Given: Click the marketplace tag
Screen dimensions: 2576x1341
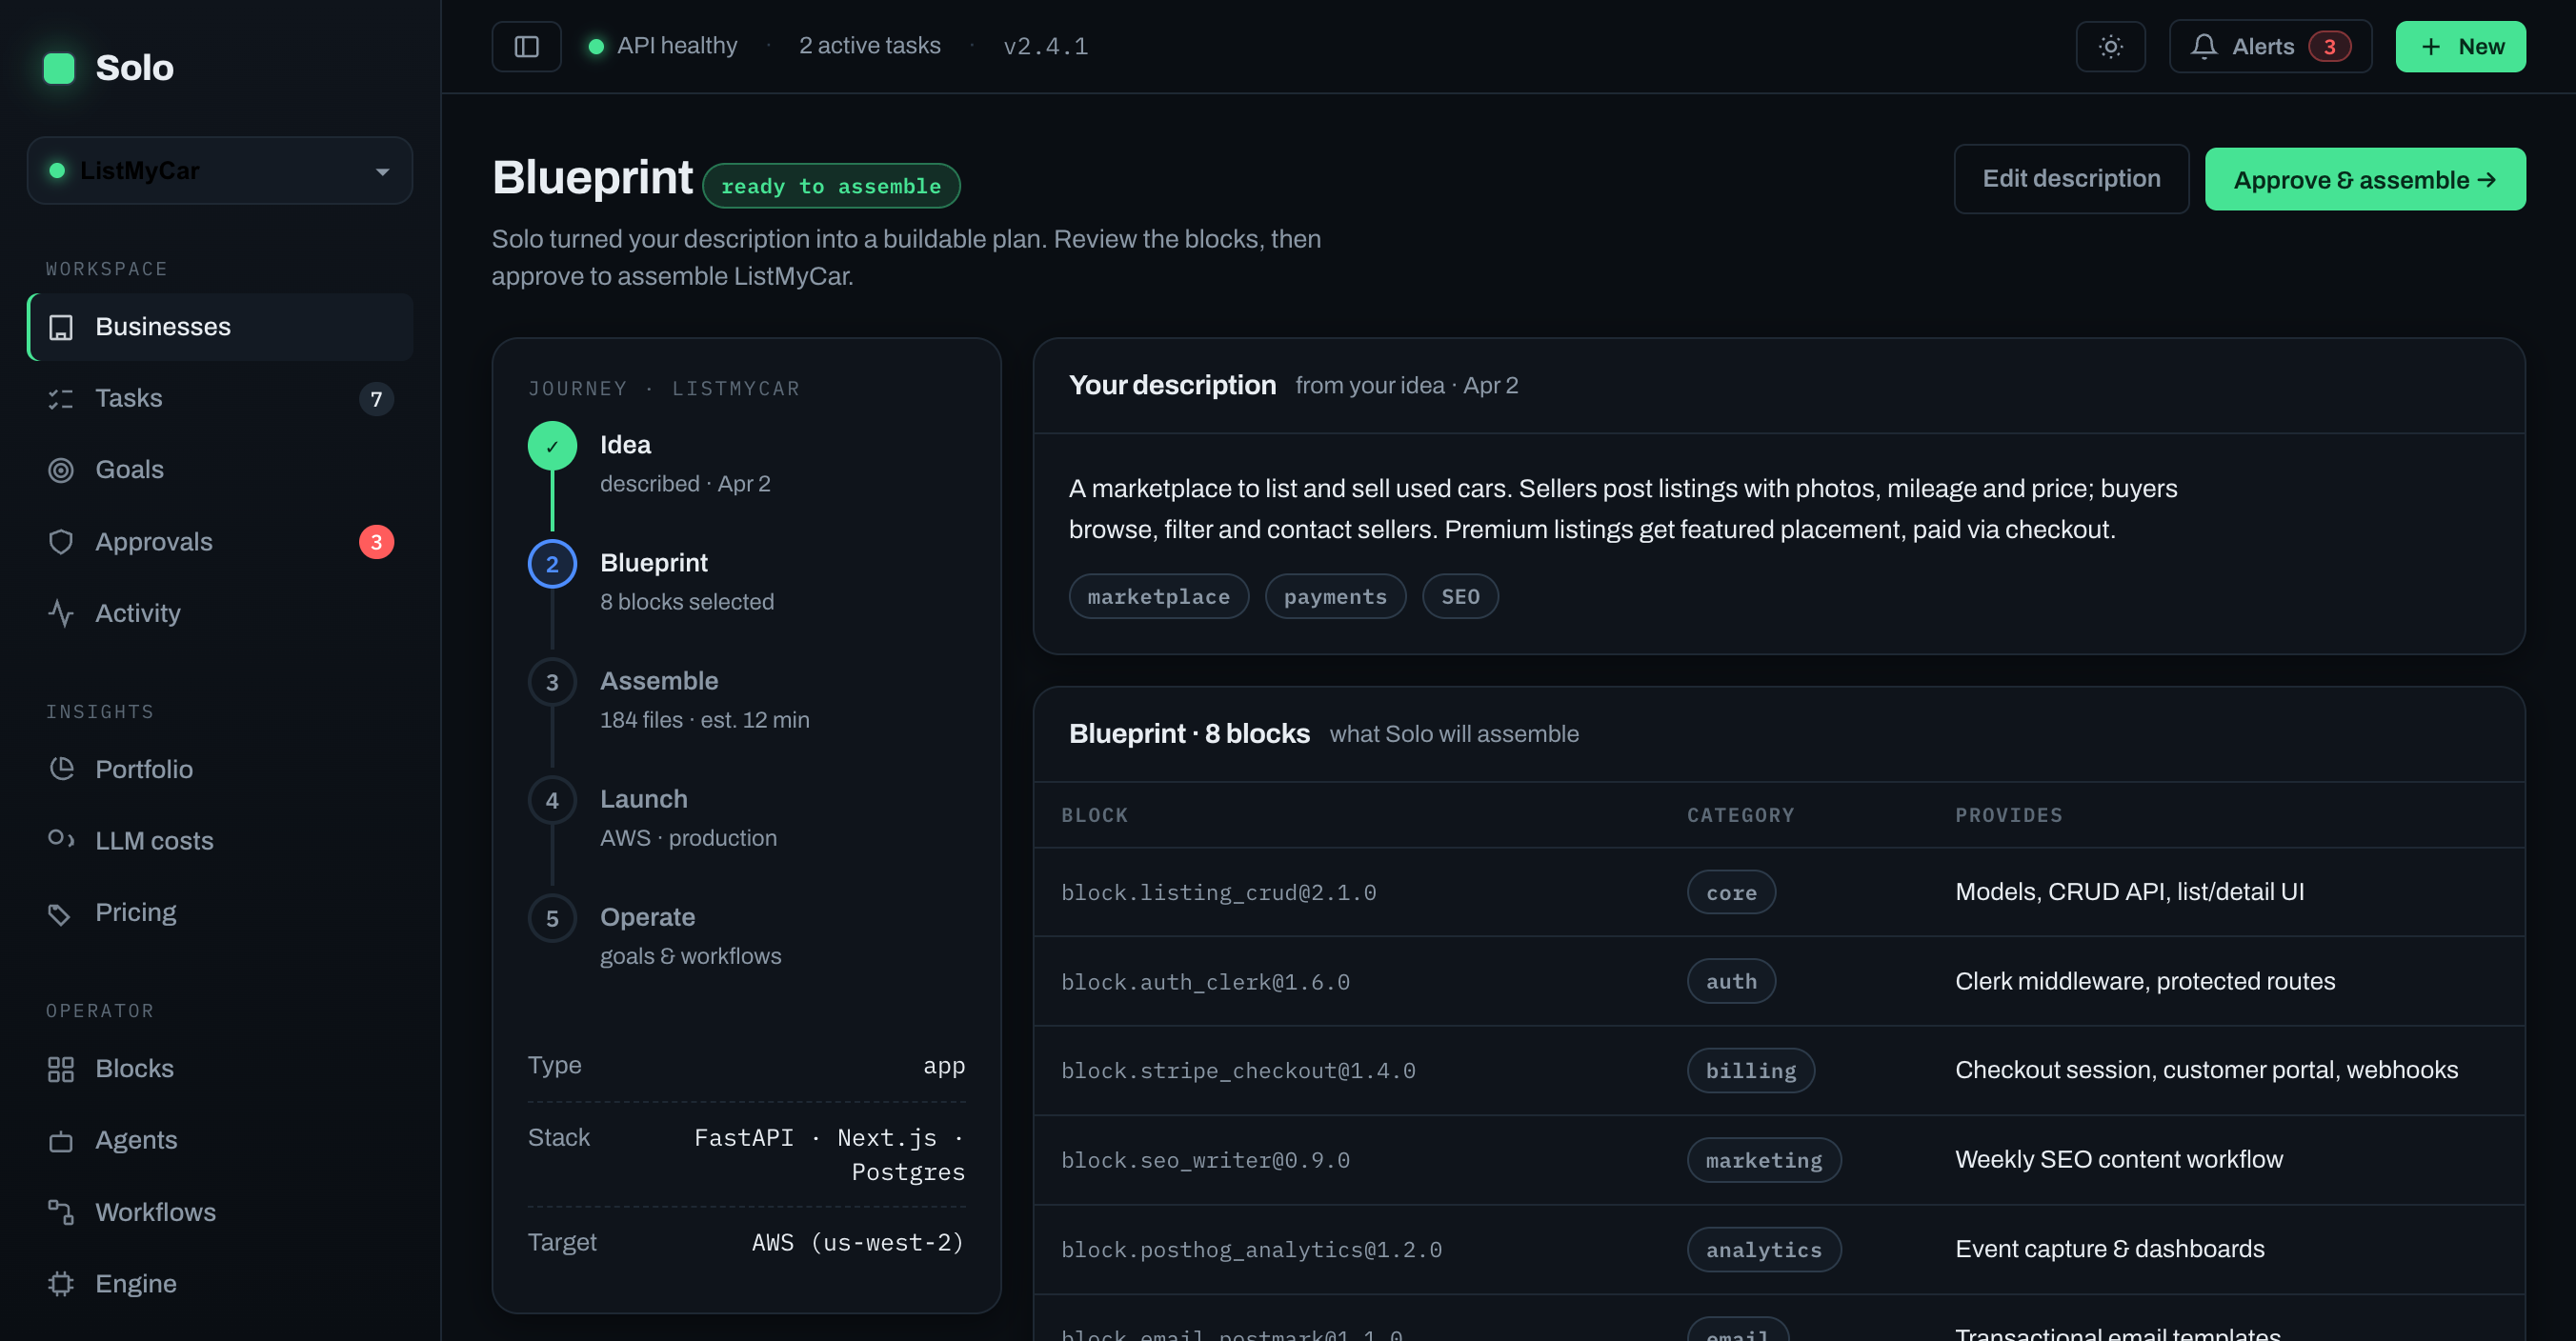Looking at the screenshot, I should (x=1158, y=597).
